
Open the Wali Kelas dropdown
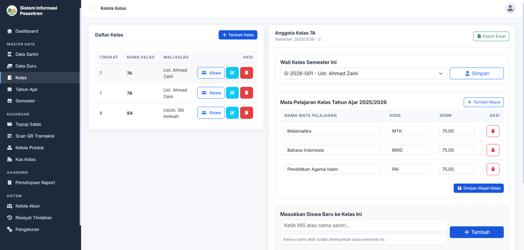tap(364, 74)
